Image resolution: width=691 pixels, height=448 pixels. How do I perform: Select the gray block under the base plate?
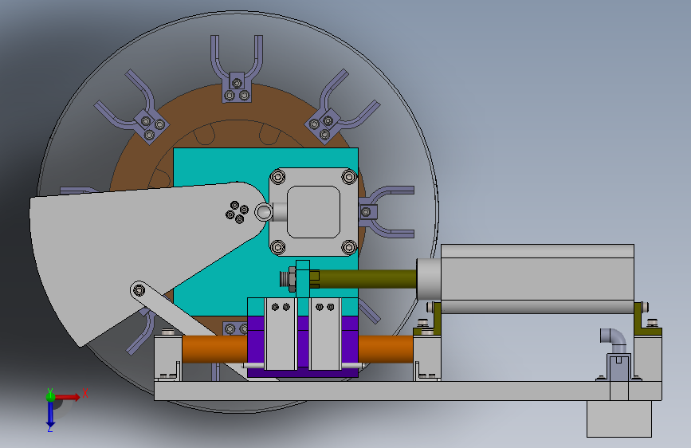pyautogui.click(x=618, y=419)
